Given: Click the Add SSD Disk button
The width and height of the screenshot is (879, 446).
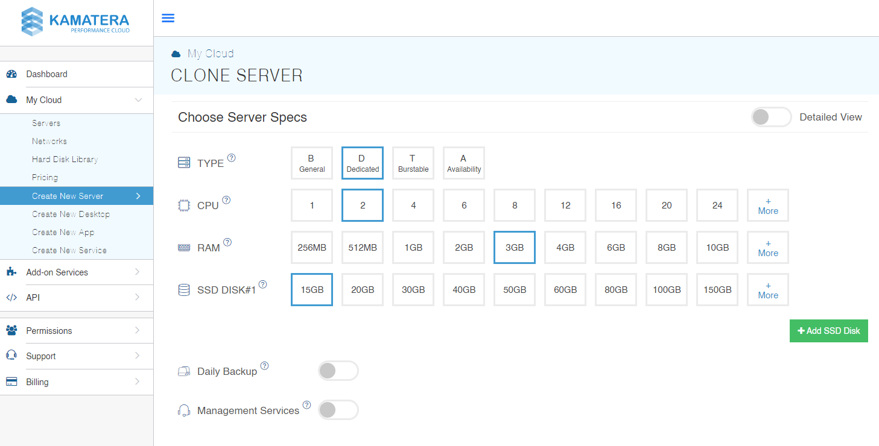Looking at the screenshot, I should [828, 331].
